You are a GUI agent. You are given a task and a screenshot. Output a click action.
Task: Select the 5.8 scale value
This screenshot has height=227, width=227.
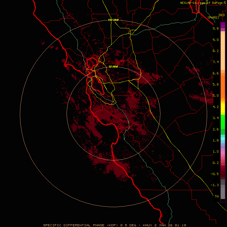pyautogui.click(x=216, y=84)
